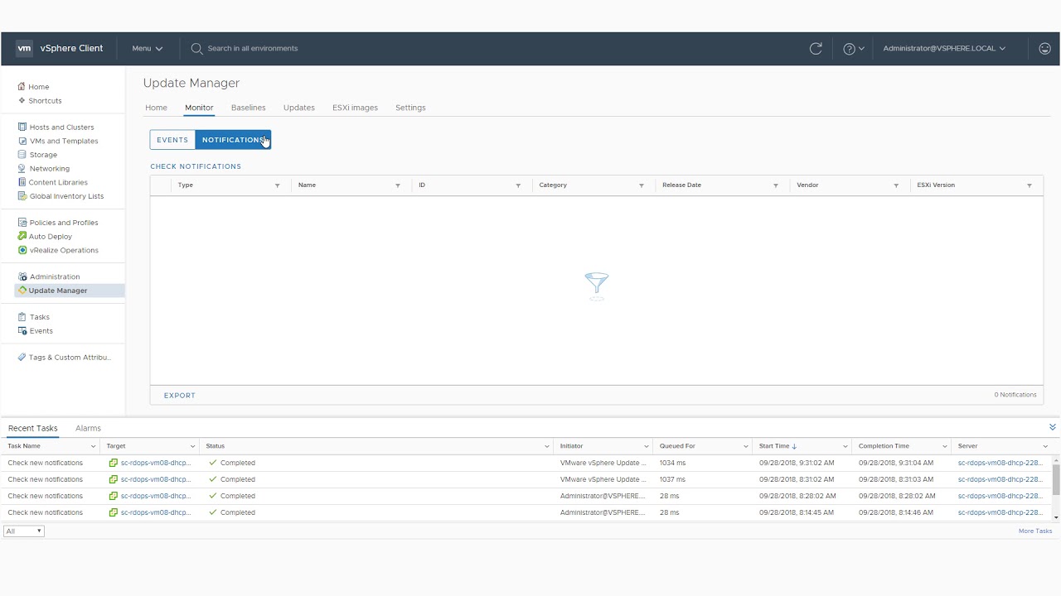Go to the Updates tab

pyautogui.click(x=299, y=108)
